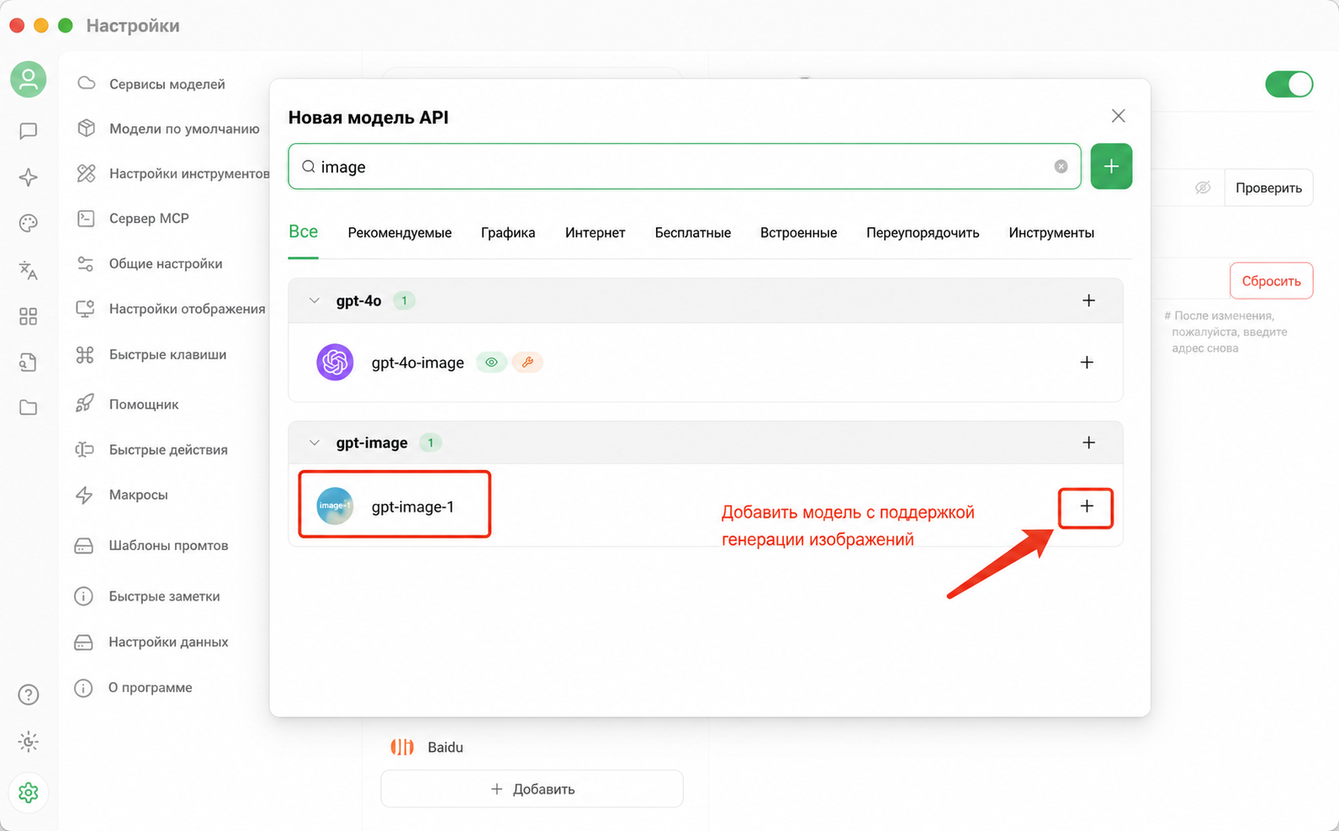Click the green settings gear icon

tap(29, 792)
